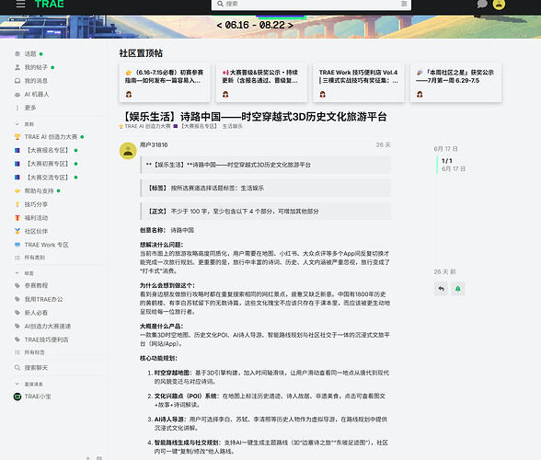Open 所有类别 link
Image resolution: width=541 pixels, height=460 pixels.
point(34,258)
